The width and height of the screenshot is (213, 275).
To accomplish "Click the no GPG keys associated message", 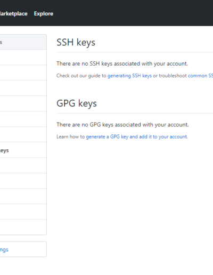I will (x=122, y=125).
